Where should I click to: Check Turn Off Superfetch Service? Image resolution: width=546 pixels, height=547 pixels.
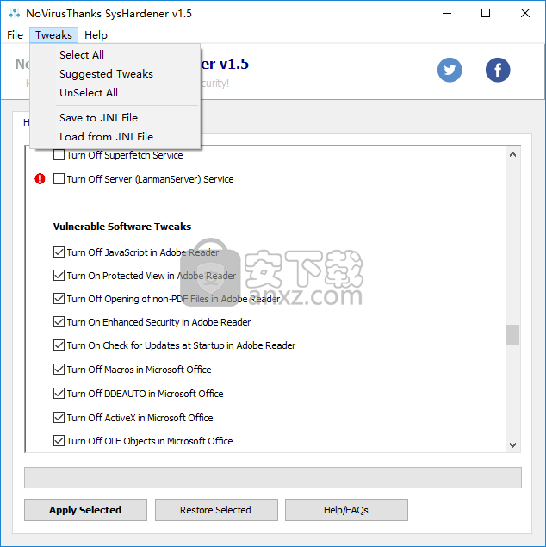click(x=59, y=154)
